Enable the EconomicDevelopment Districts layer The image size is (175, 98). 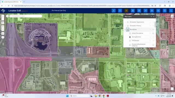click(x=130, y=45)
